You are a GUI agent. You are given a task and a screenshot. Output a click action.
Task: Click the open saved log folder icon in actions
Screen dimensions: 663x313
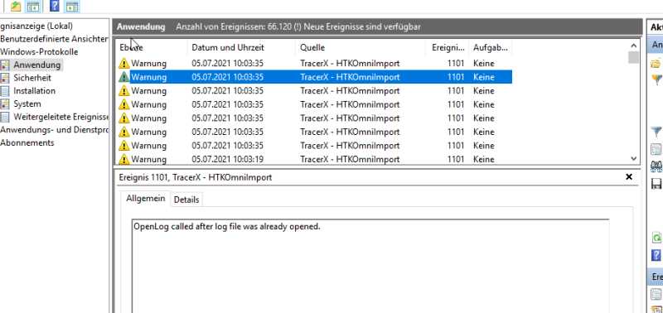pyautogui.click(x=656, y=64)
